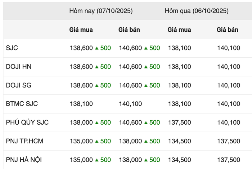Click the green up arrow beside SJC sell price

[146, 48]
